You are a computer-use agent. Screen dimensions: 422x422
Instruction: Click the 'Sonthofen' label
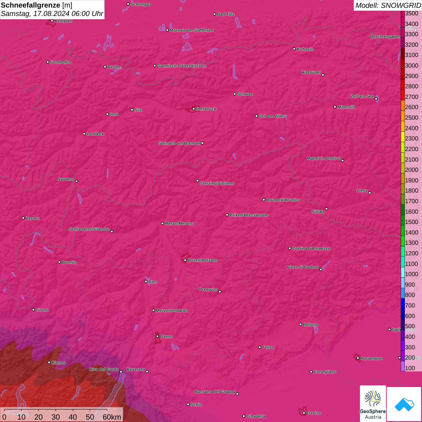click(61, 62)
